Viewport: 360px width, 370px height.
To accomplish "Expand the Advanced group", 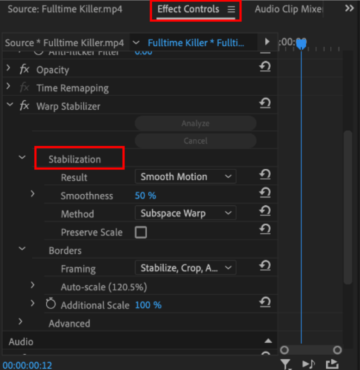I will (20, 321).
